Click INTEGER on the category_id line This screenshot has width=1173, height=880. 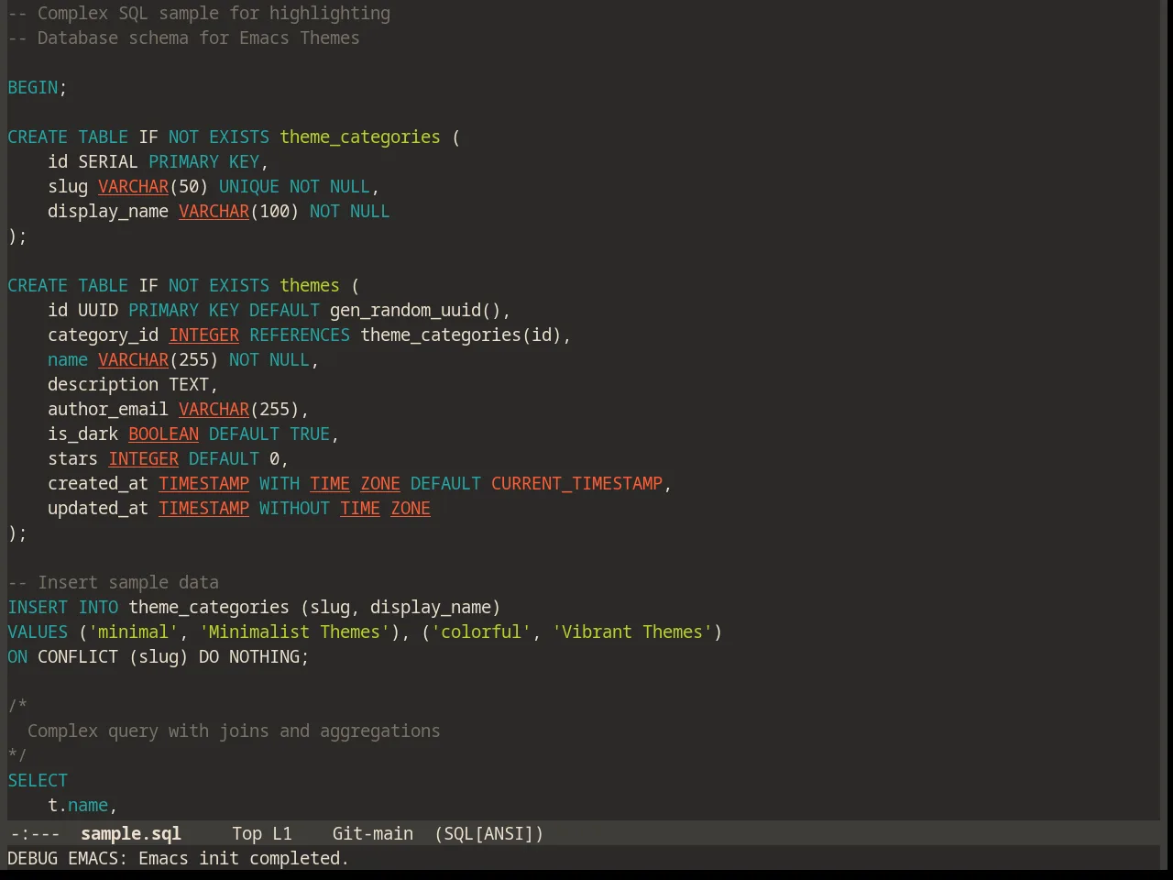204,335
